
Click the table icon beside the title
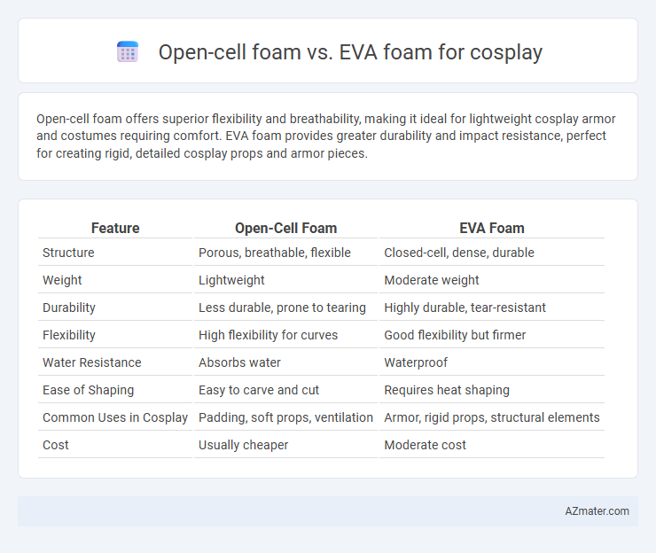point(128,52)
